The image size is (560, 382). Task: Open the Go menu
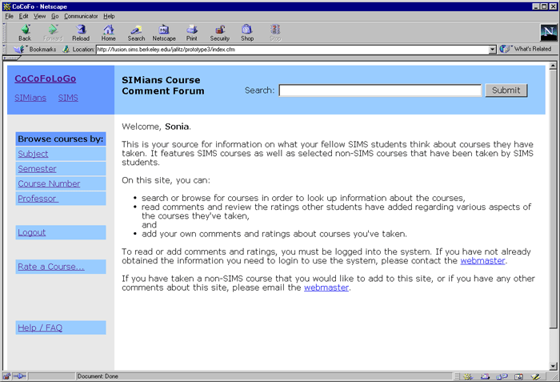point(54,16)
